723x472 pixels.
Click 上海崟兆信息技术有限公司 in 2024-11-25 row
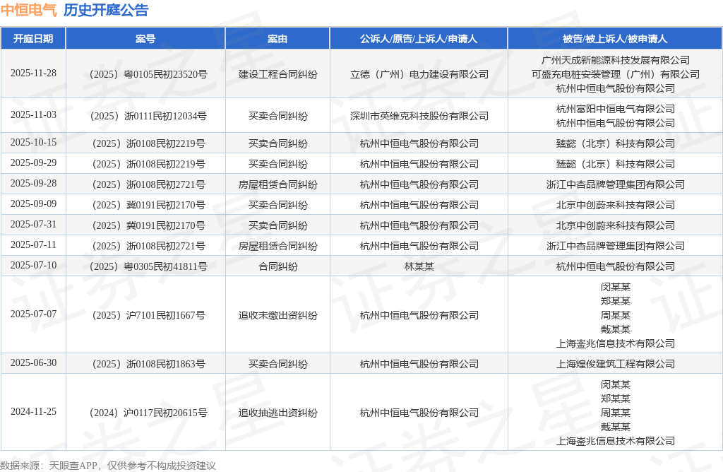[615, 441]
